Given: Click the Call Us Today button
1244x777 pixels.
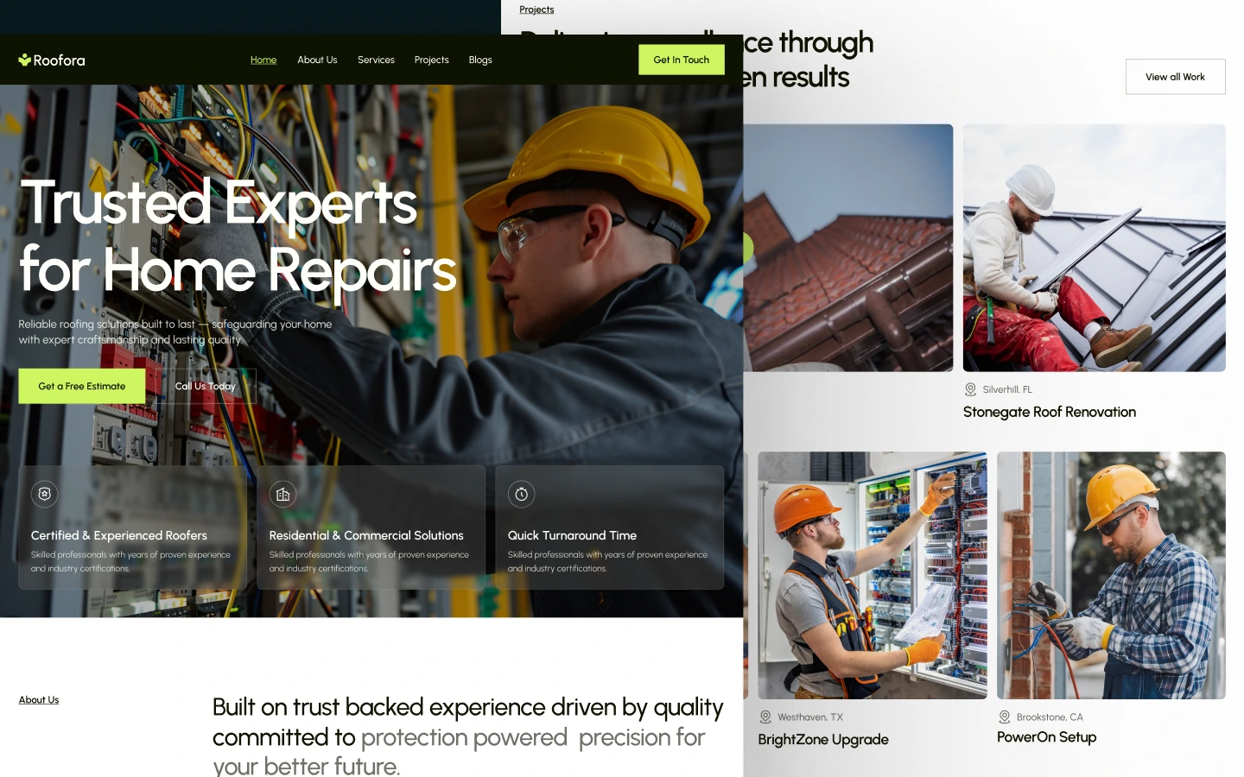Looking at the screenshot, I should click(206, 386).
